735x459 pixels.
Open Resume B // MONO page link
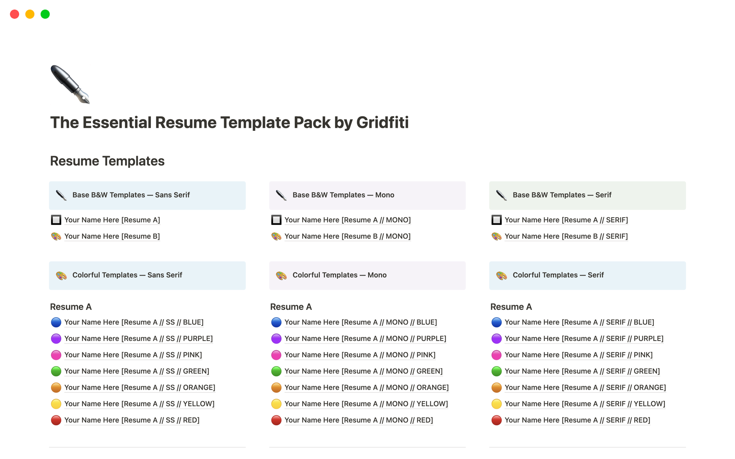point(347,236)
